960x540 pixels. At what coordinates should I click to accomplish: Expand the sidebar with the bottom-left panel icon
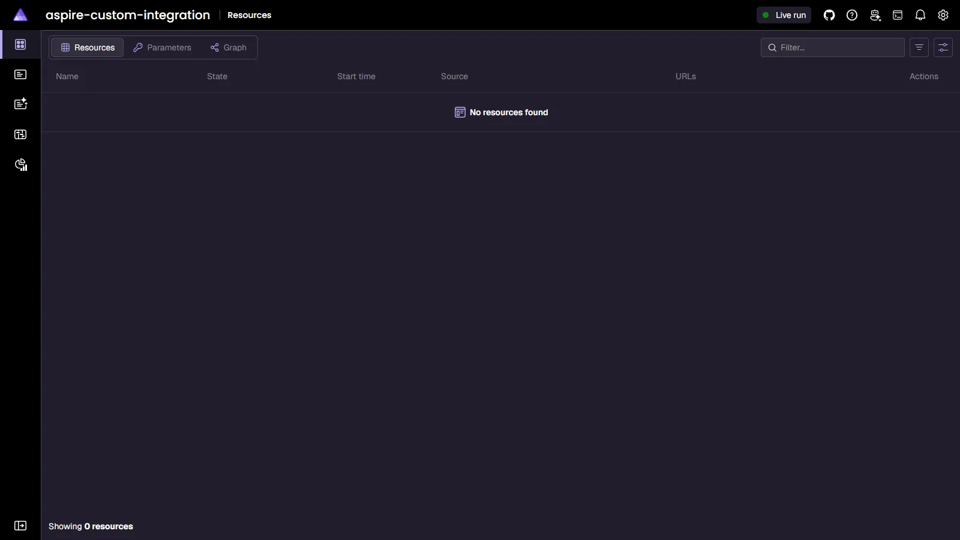[20, 526]
